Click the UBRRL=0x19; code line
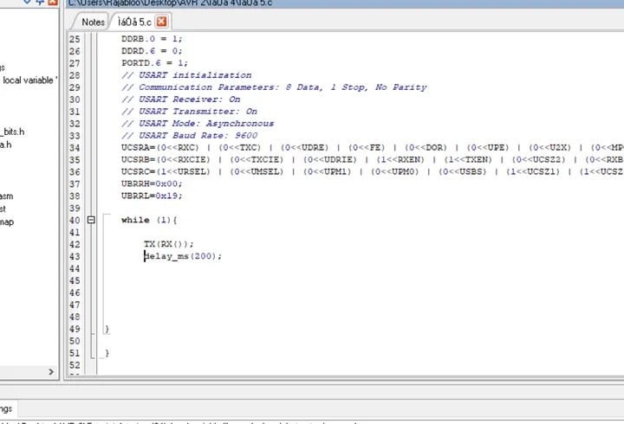The width and height of the screenshot is (624, 424). click(x=152, y=196)
